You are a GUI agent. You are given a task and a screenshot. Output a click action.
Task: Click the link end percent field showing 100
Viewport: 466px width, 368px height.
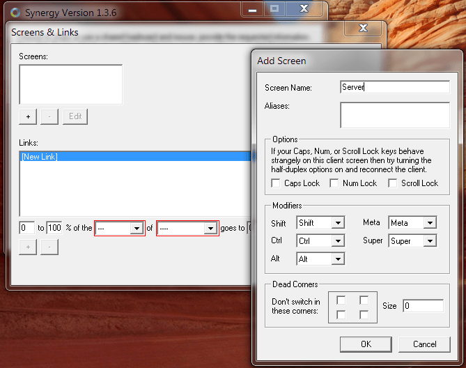click(x=54, y=228)
